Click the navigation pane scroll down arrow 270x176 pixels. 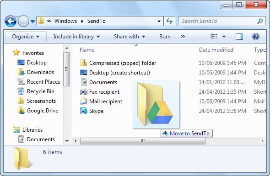(x=67, y=141)
